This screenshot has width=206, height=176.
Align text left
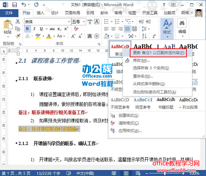tap(106, 29)
